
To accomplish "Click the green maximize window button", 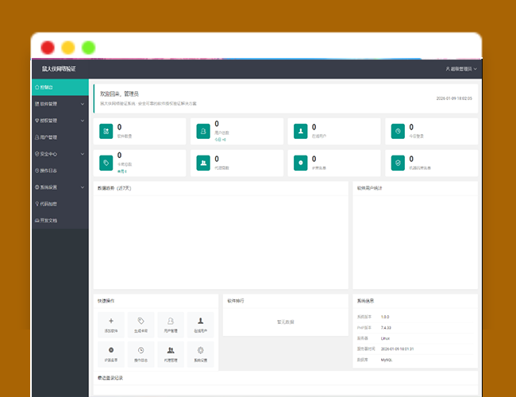I will pos(89,48).
